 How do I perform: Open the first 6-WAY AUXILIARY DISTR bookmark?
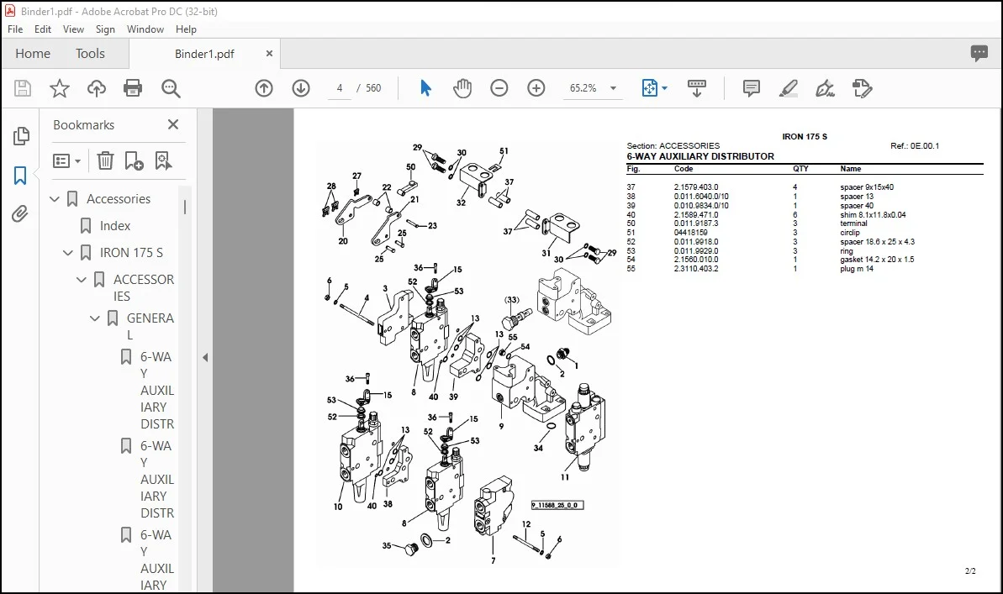156,390
